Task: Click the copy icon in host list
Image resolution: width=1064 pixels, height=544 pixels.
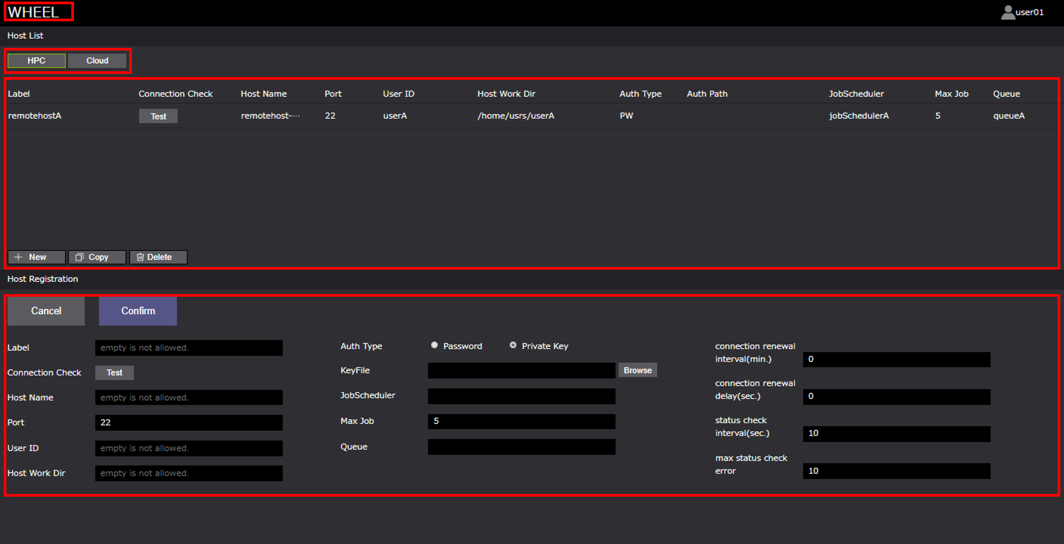Action: (79, 257)
